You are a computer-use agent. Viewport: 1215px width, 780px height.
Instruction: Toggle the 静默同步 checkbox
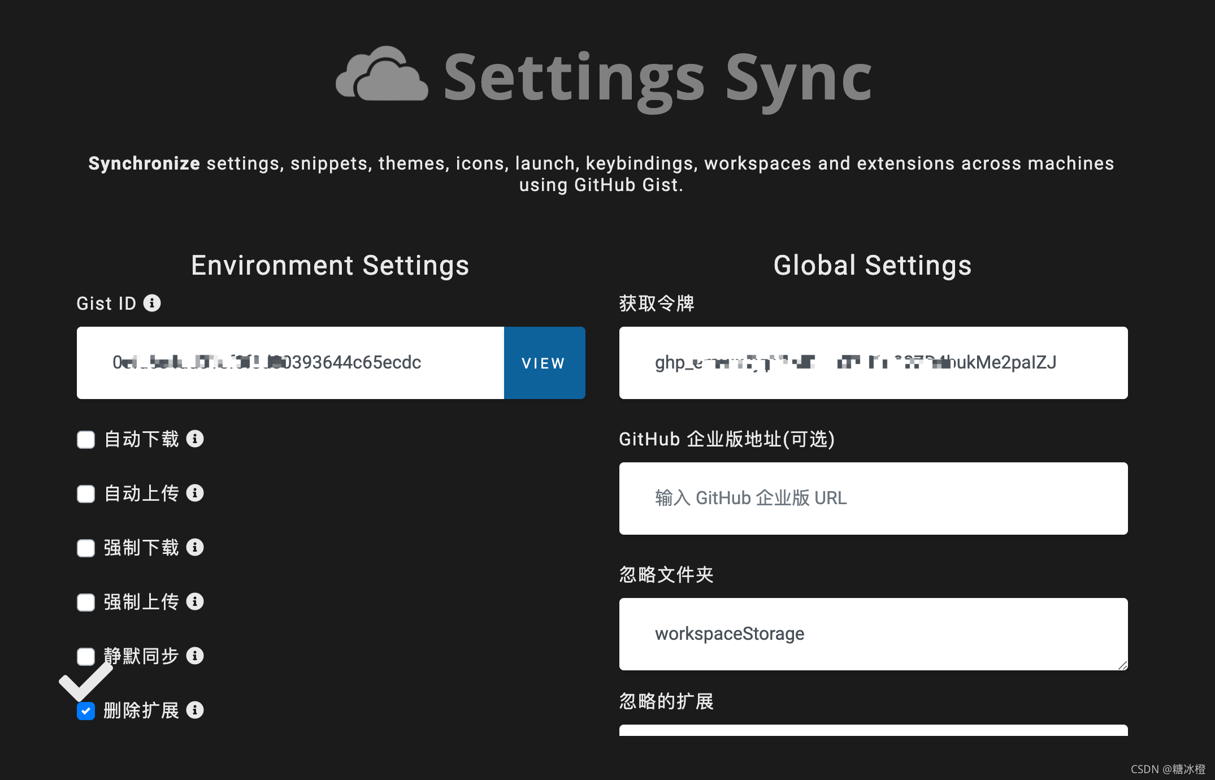coord(86,657)
